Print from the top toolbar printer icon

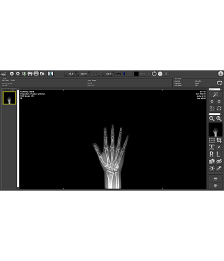36,74
